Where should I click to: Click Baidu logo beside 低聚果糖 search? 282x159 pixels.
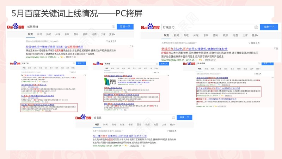[x=16, y=26]
